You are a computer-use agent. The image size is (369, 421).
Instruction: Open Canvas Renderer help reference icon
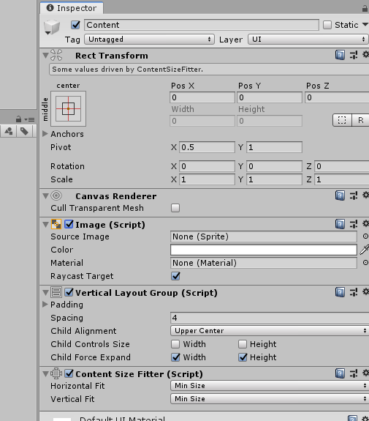(340, 195)
